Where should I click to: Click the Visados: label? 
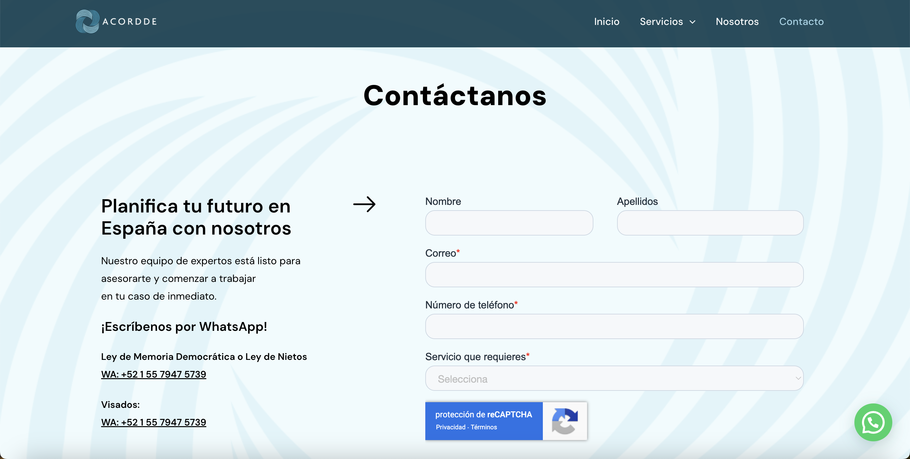(120, 404)
